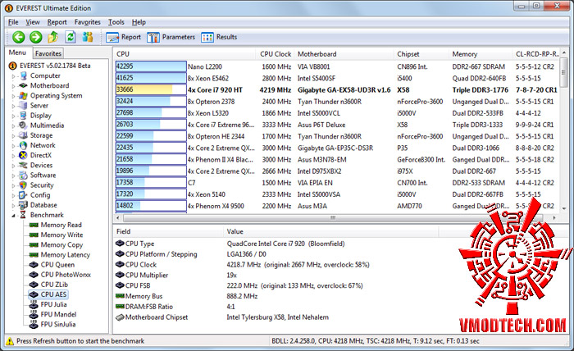Viewport: 574px width, 351px height.
Task: Select FPU Julia benchmark
Action: 53,304
